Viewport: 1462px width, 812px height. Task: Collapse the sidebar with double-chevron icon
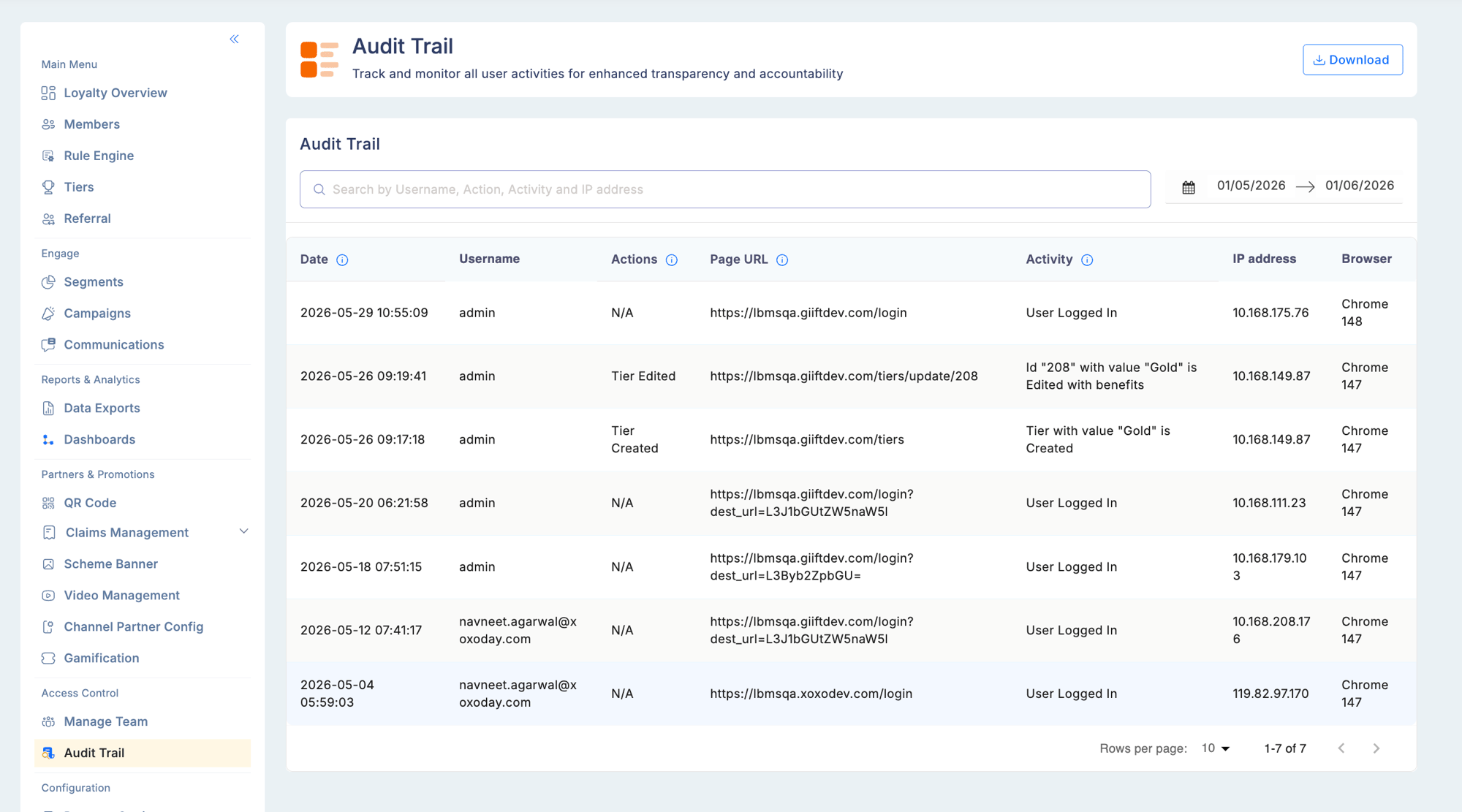(234, 39)
